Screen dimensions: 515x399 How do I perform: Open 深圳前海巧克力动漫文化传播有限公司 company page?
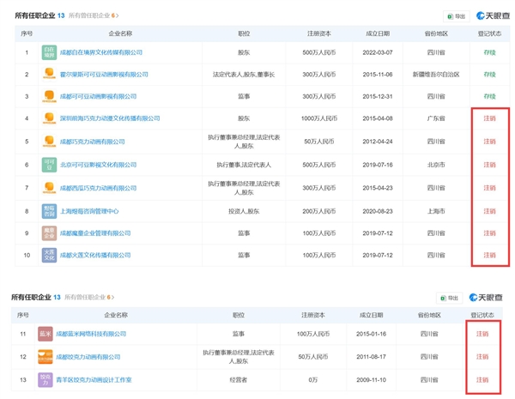click(110, 118)
